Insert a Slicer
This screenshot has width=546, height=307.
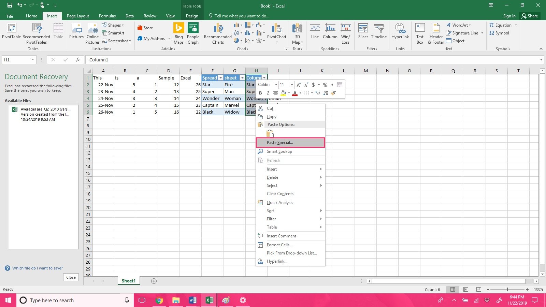click(363, 32)
